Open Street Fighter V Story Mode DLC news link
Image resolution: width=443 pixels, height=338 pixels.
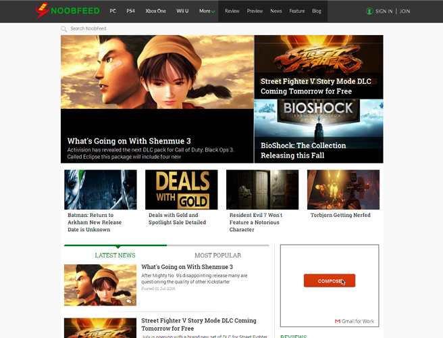click(x=199, y=324)
